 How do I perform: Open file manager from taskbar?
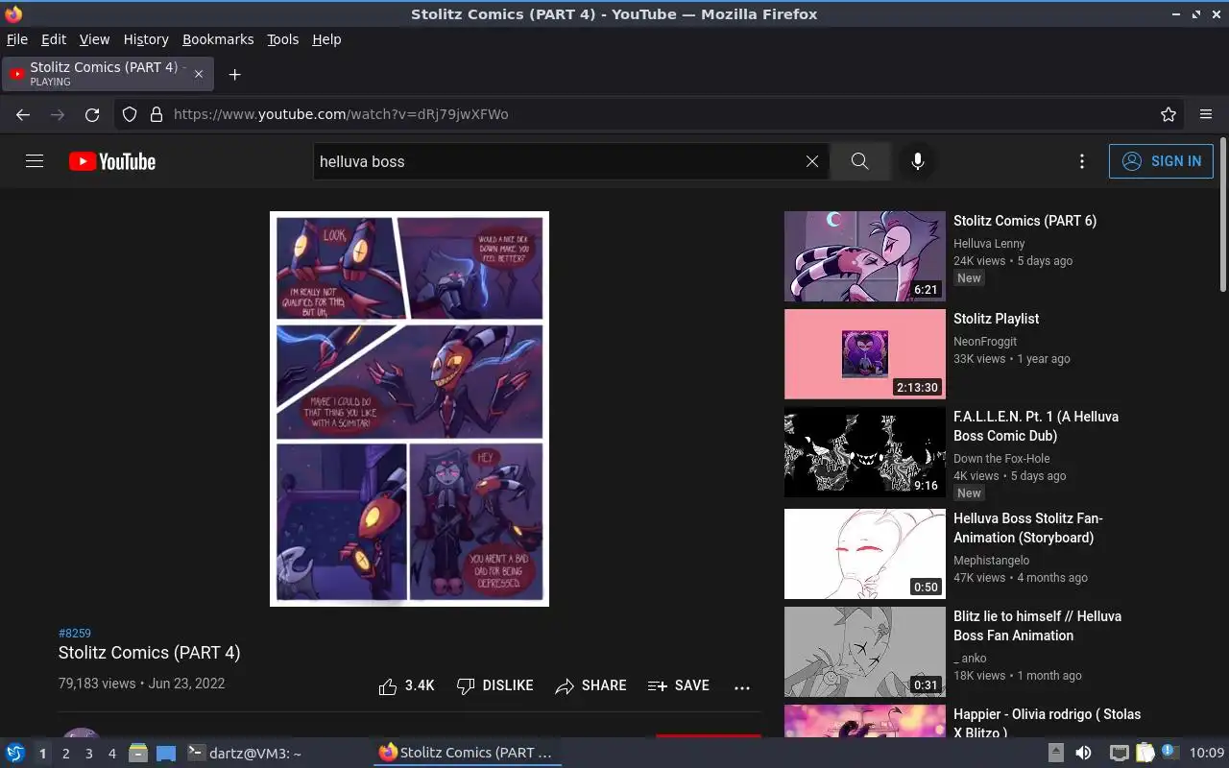[x=138, y=753]
